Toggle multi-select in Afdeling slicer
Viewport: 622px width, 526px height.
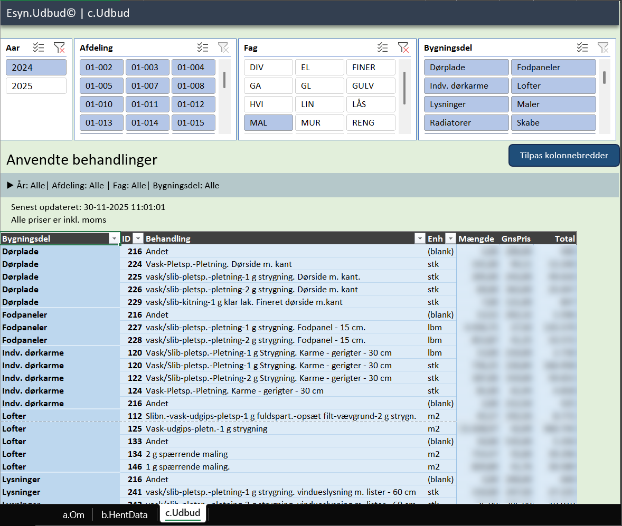coord(203,47)
